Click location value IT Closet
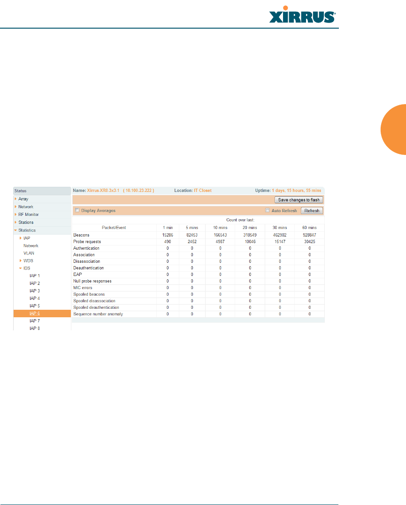The width and height of the screenshot is (406, 505). click(x=203, y=191)
